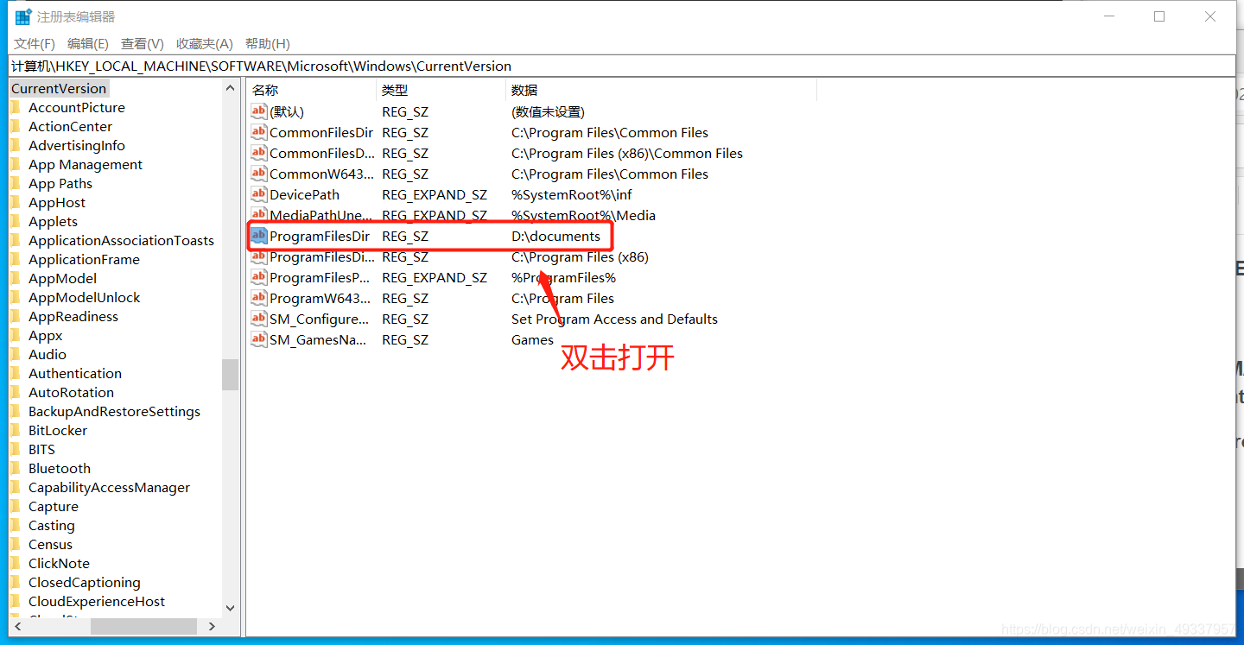Click the Applets folder icon
The image size is (1244, 645).
pyautogui.click(x=15, y=221)
